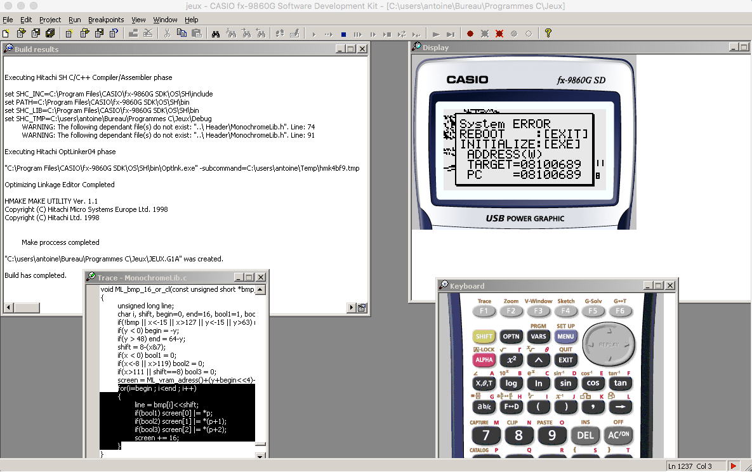
Task: Click the Build results window header icon
Action: point(8,48)
